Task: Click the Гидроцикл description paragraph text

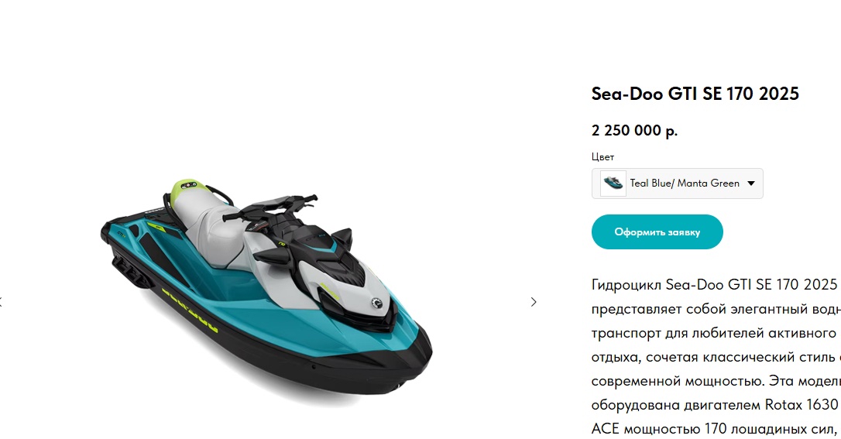Action: coord(716,356)
